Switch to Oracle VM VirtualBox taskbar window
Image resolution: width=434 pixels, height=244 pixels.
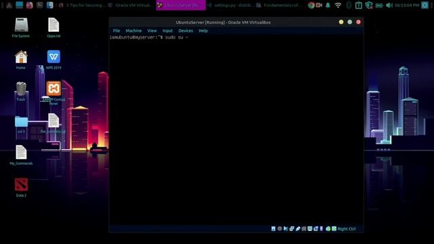click(x=131, y=5)
